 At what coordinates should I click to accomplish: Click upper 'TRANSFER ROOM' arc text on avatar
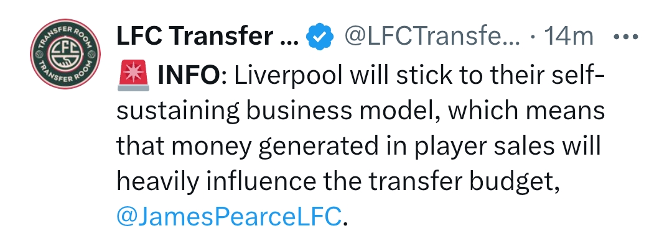coord(65,32)
